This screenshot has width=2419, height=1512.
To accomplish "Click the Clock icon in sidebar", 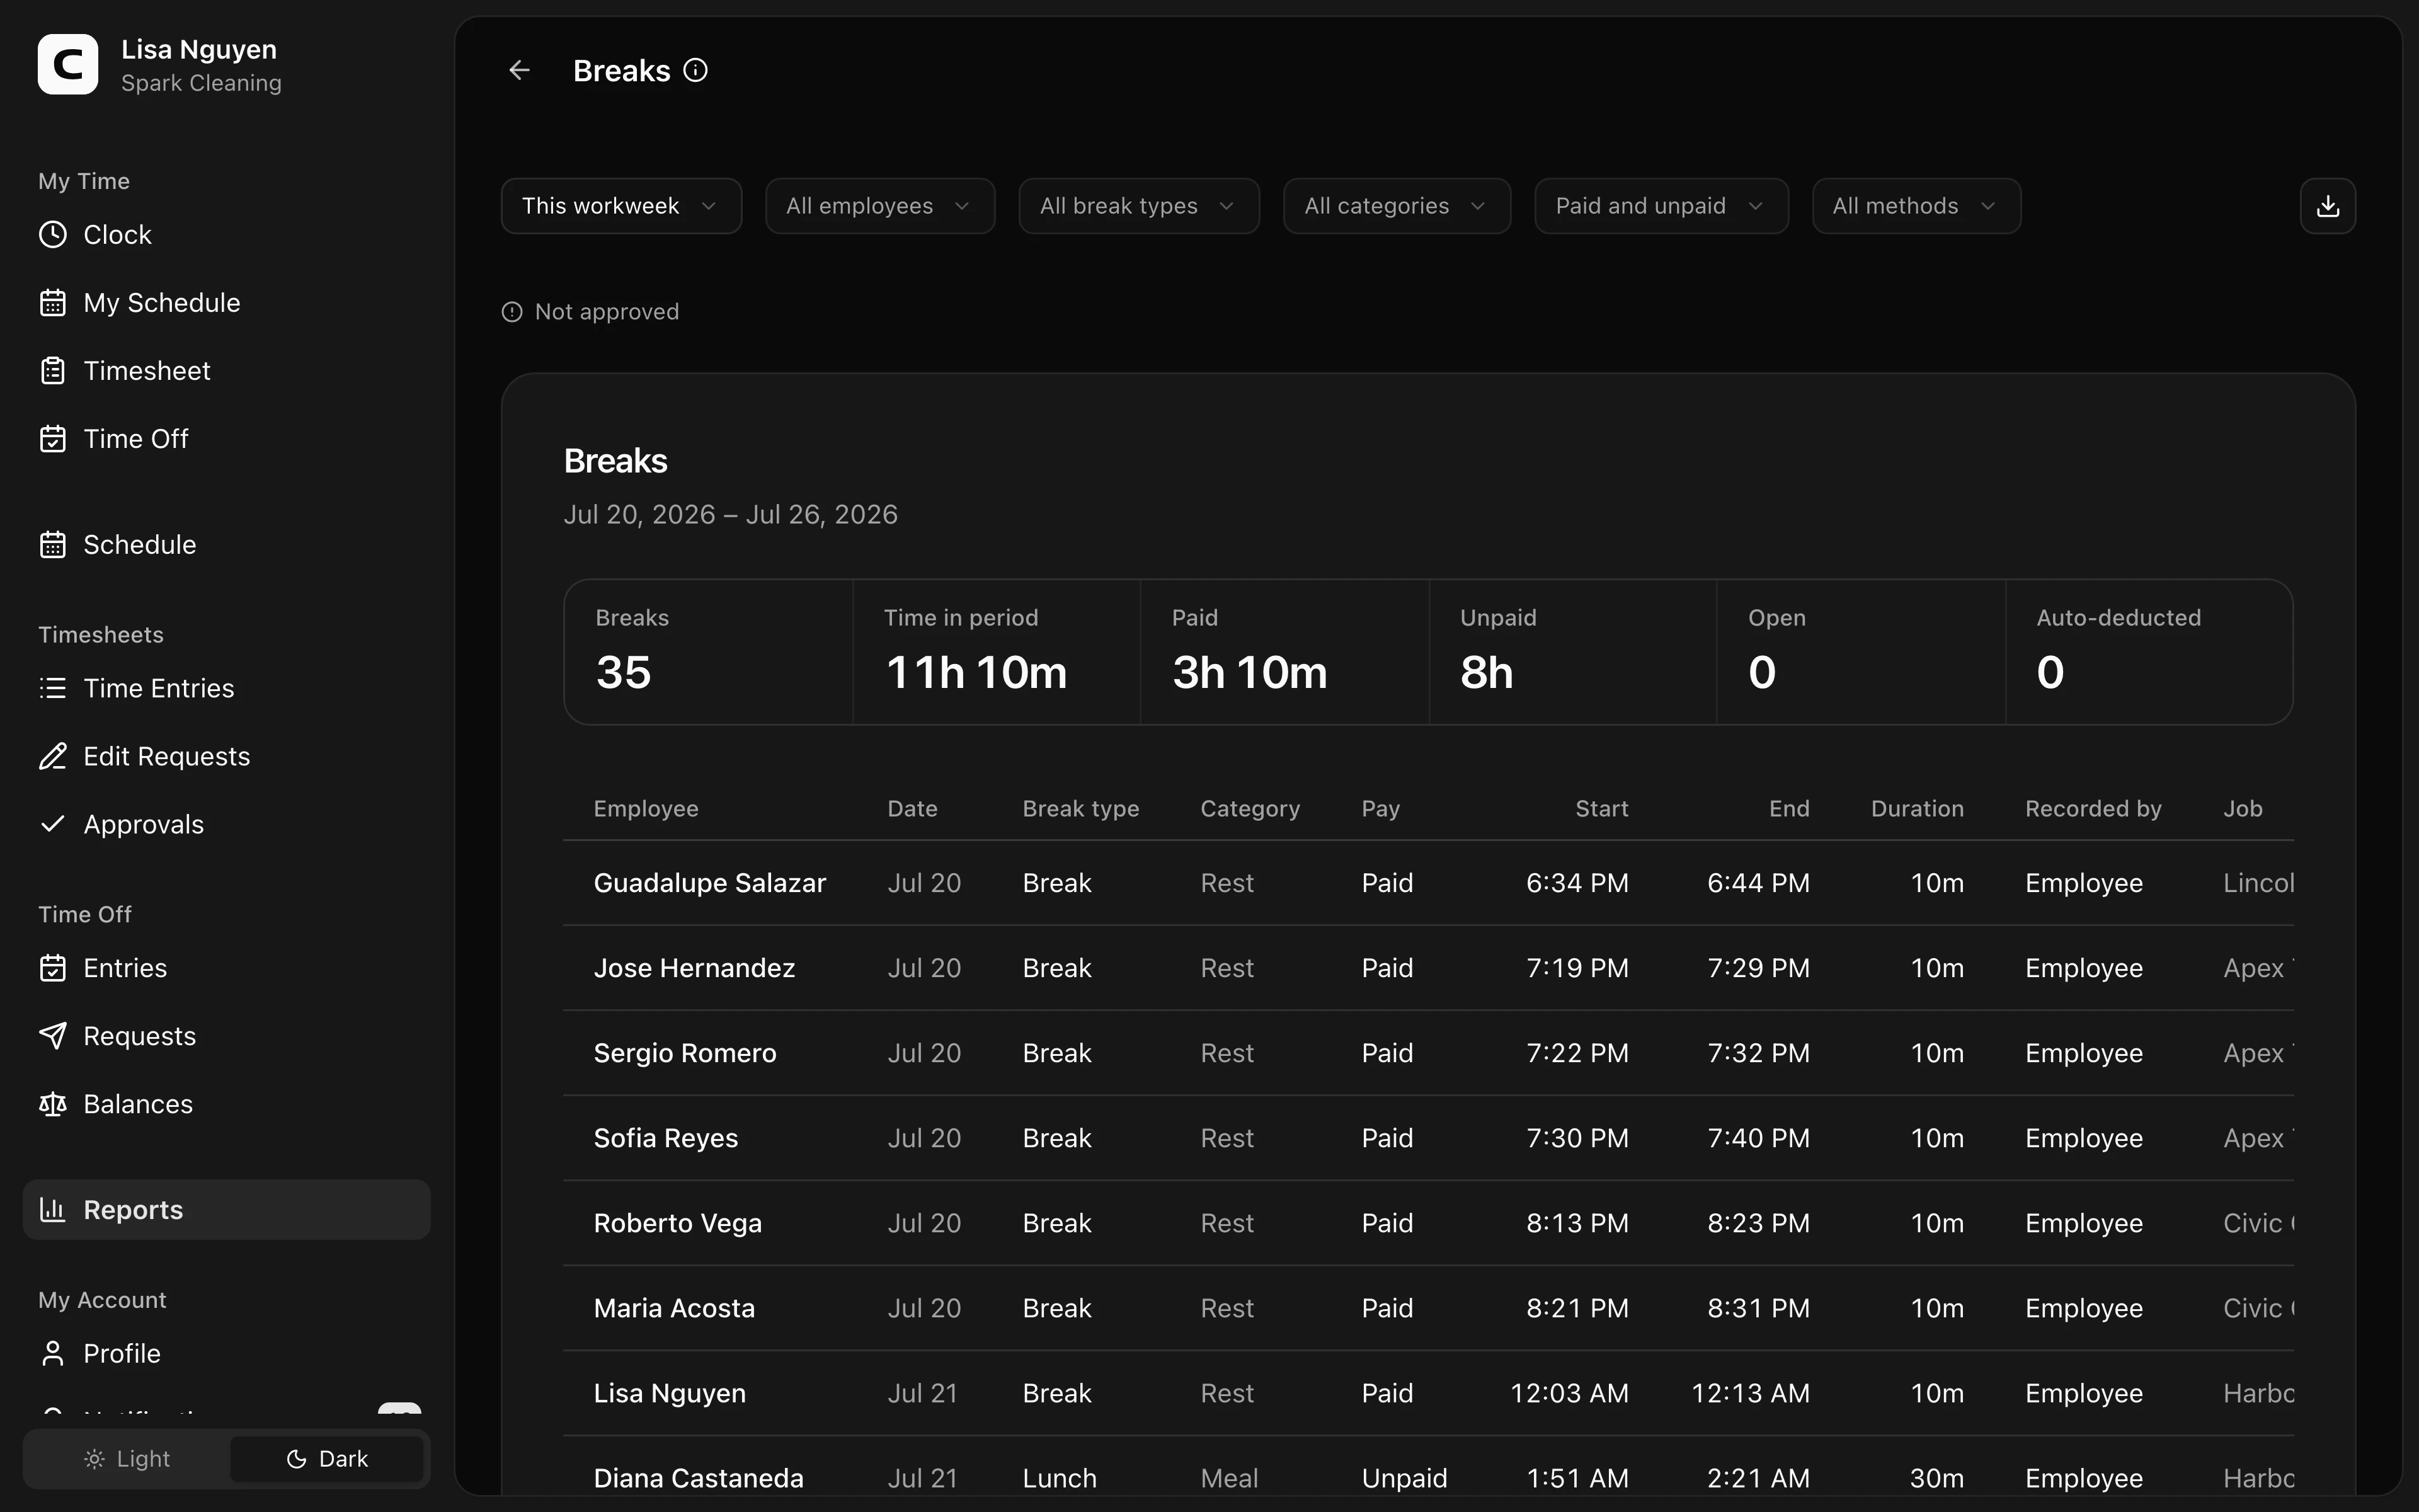I will click(53, 235).
